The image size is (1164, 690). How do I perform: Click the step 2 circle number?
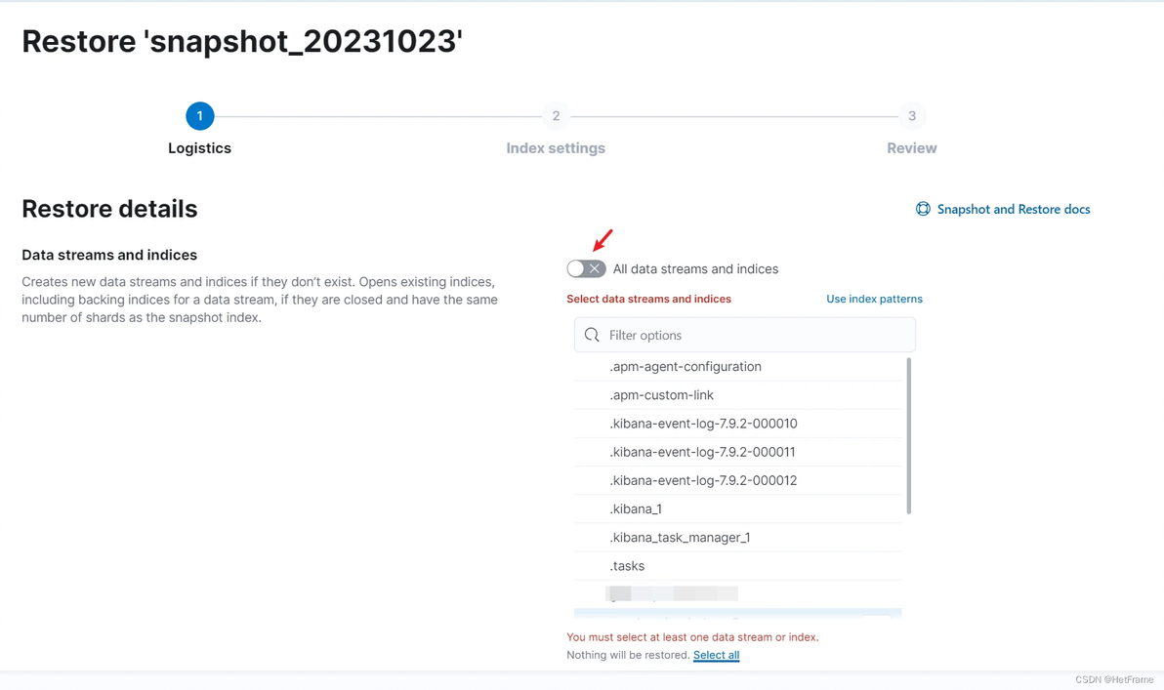[x=556, y=116]
